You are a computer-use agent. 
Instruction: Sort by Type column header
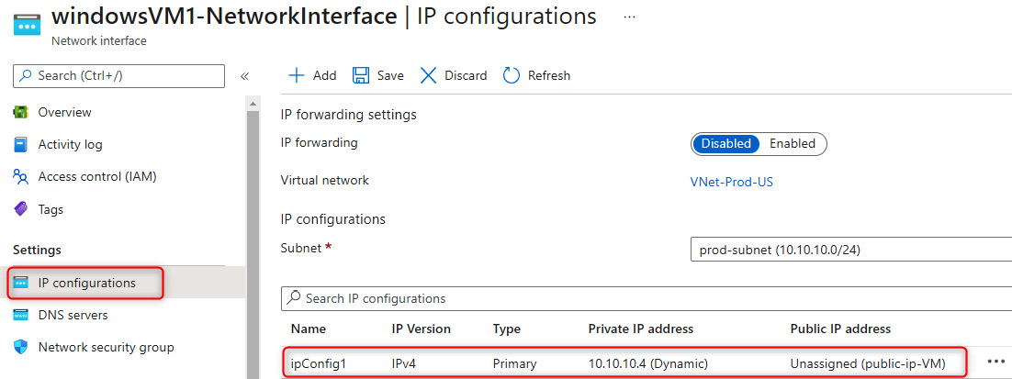click(506, 329)
